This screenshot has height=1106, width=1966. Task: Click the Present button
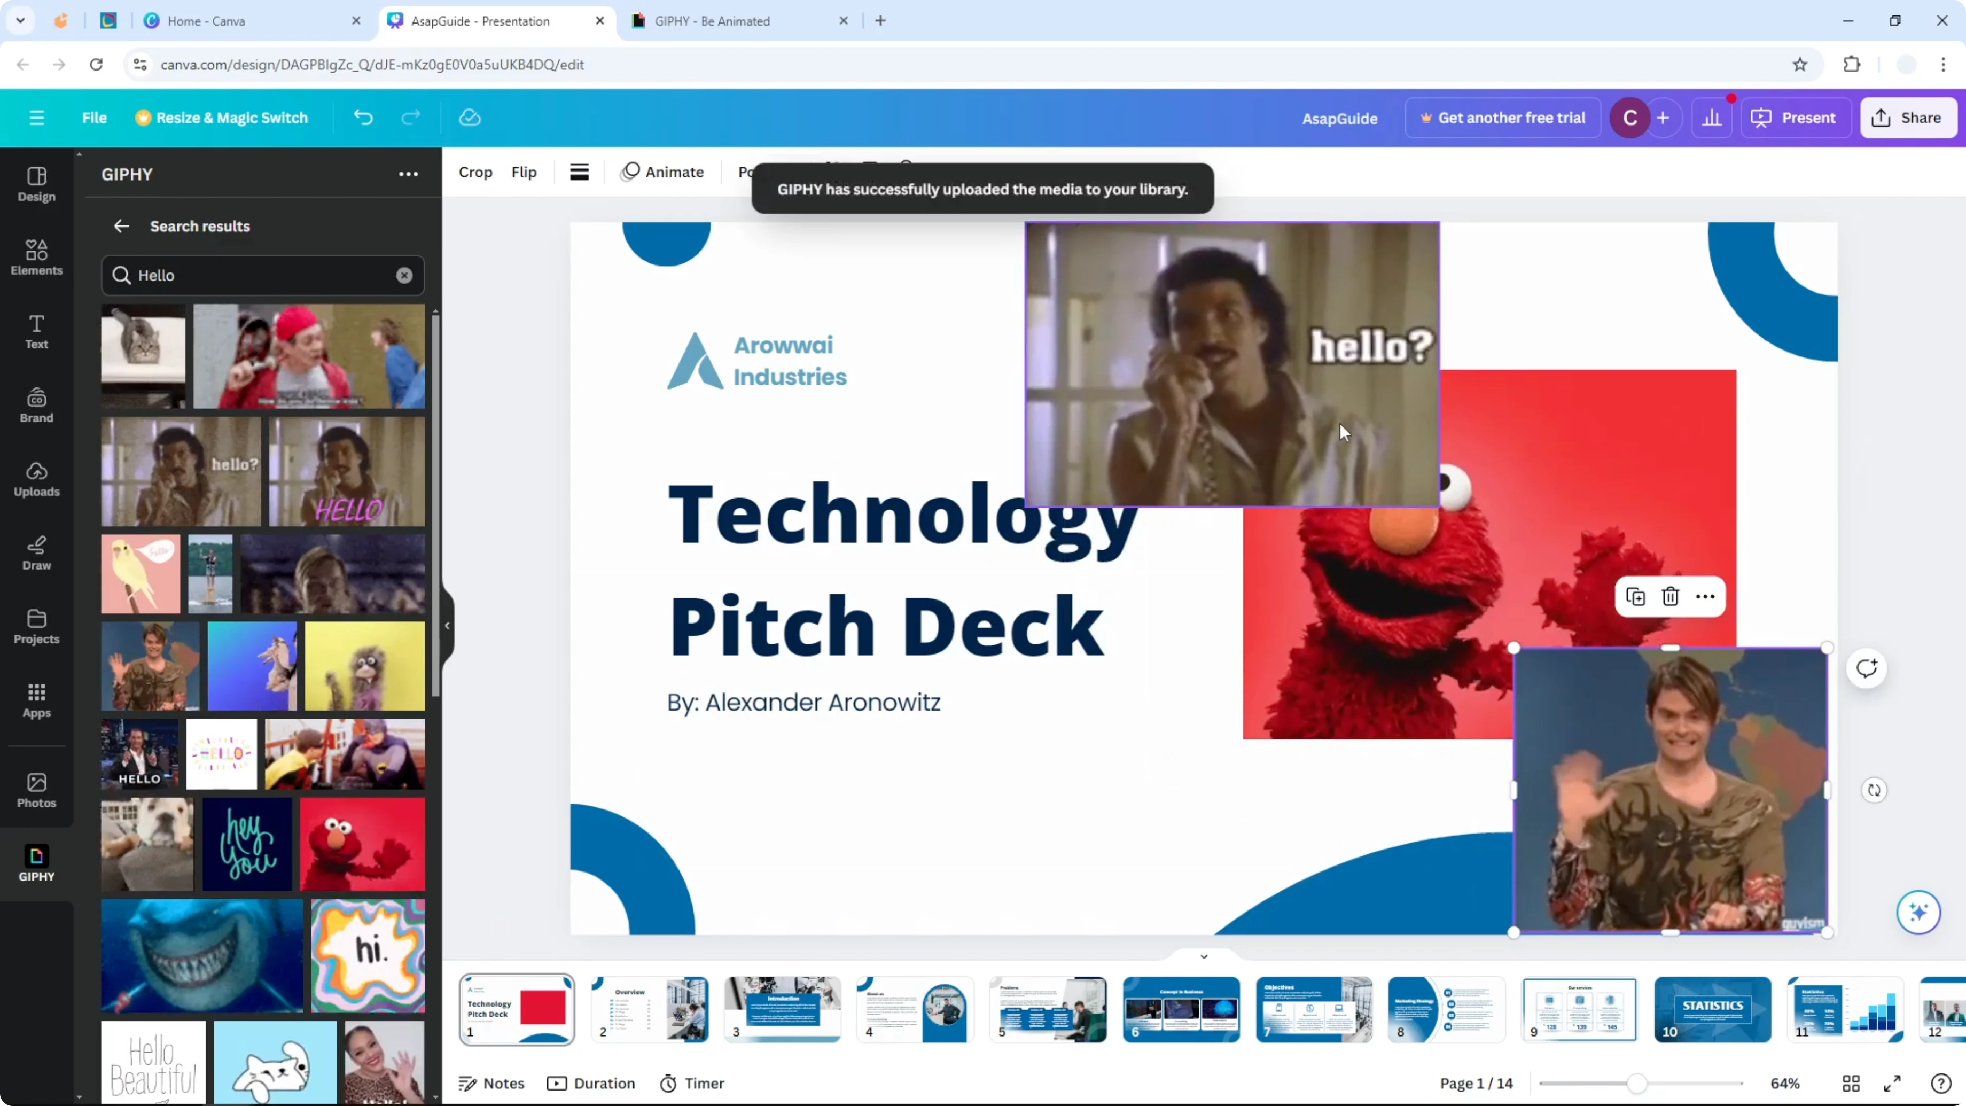click(1795, 118)
